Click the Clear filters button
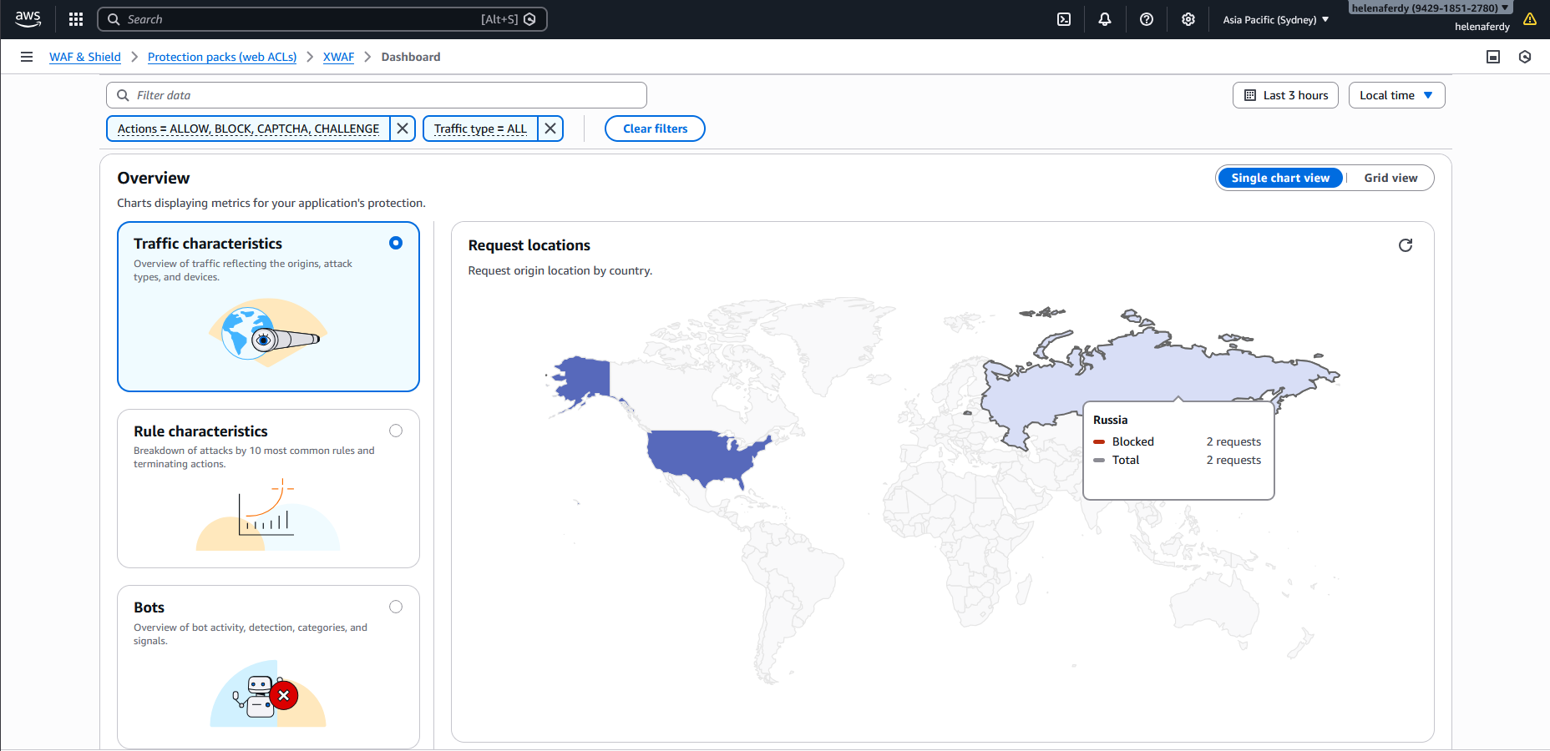Viewport: 1550px width, 751px height. 655,129
